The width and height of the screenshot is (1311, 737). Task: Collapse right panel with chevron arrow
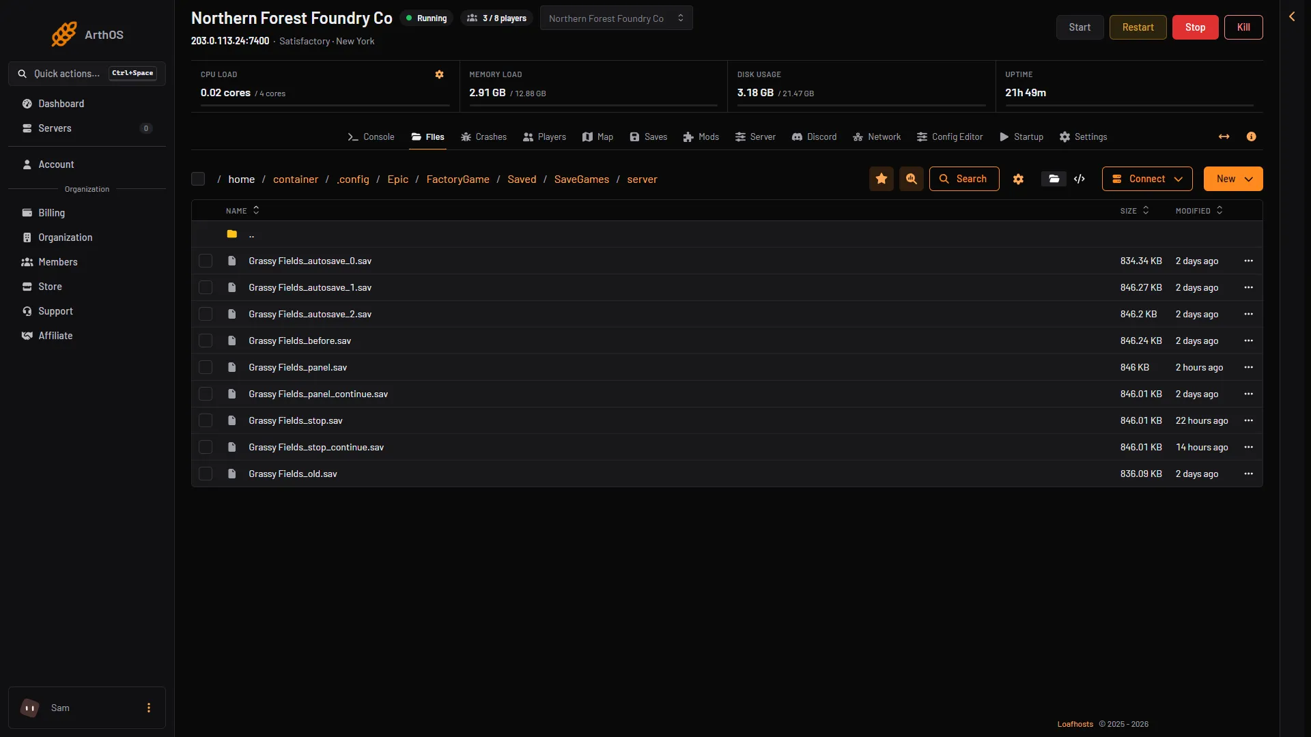click(1292, 16)
